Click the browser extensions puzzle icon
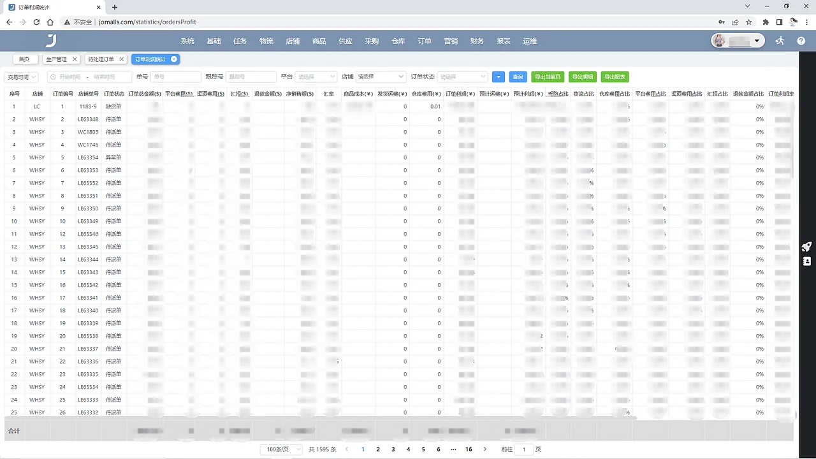 tap(765, 22)
